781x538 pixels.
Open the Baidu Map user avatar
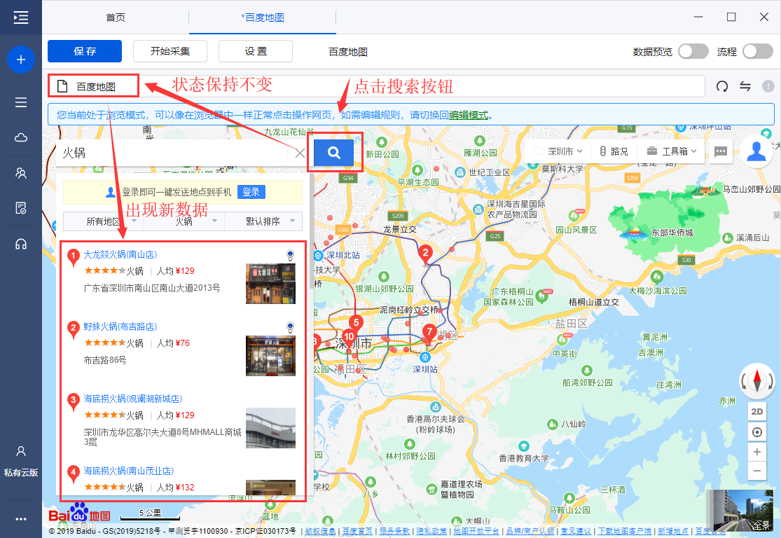coord(756,151)
